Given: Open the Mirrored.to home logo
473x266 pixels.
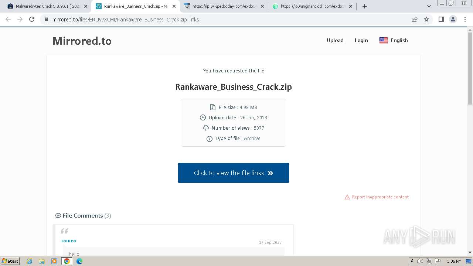Looking at the screenshot, I should point(82,41).
